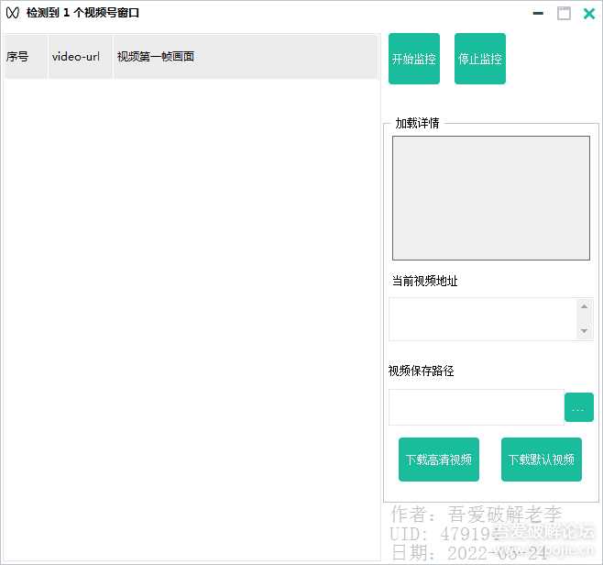The width and height of the screenshot is (603, 565).
Task: Start monitoring with the 开始监控 button
Action: (414, 59)
